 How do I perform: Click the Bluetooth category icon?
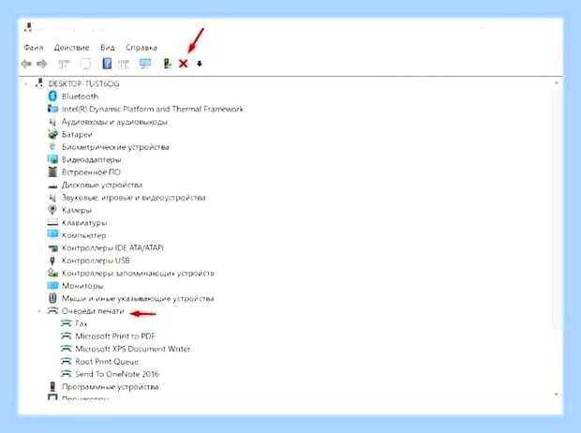pyautogui.click(x=52, y=97)
